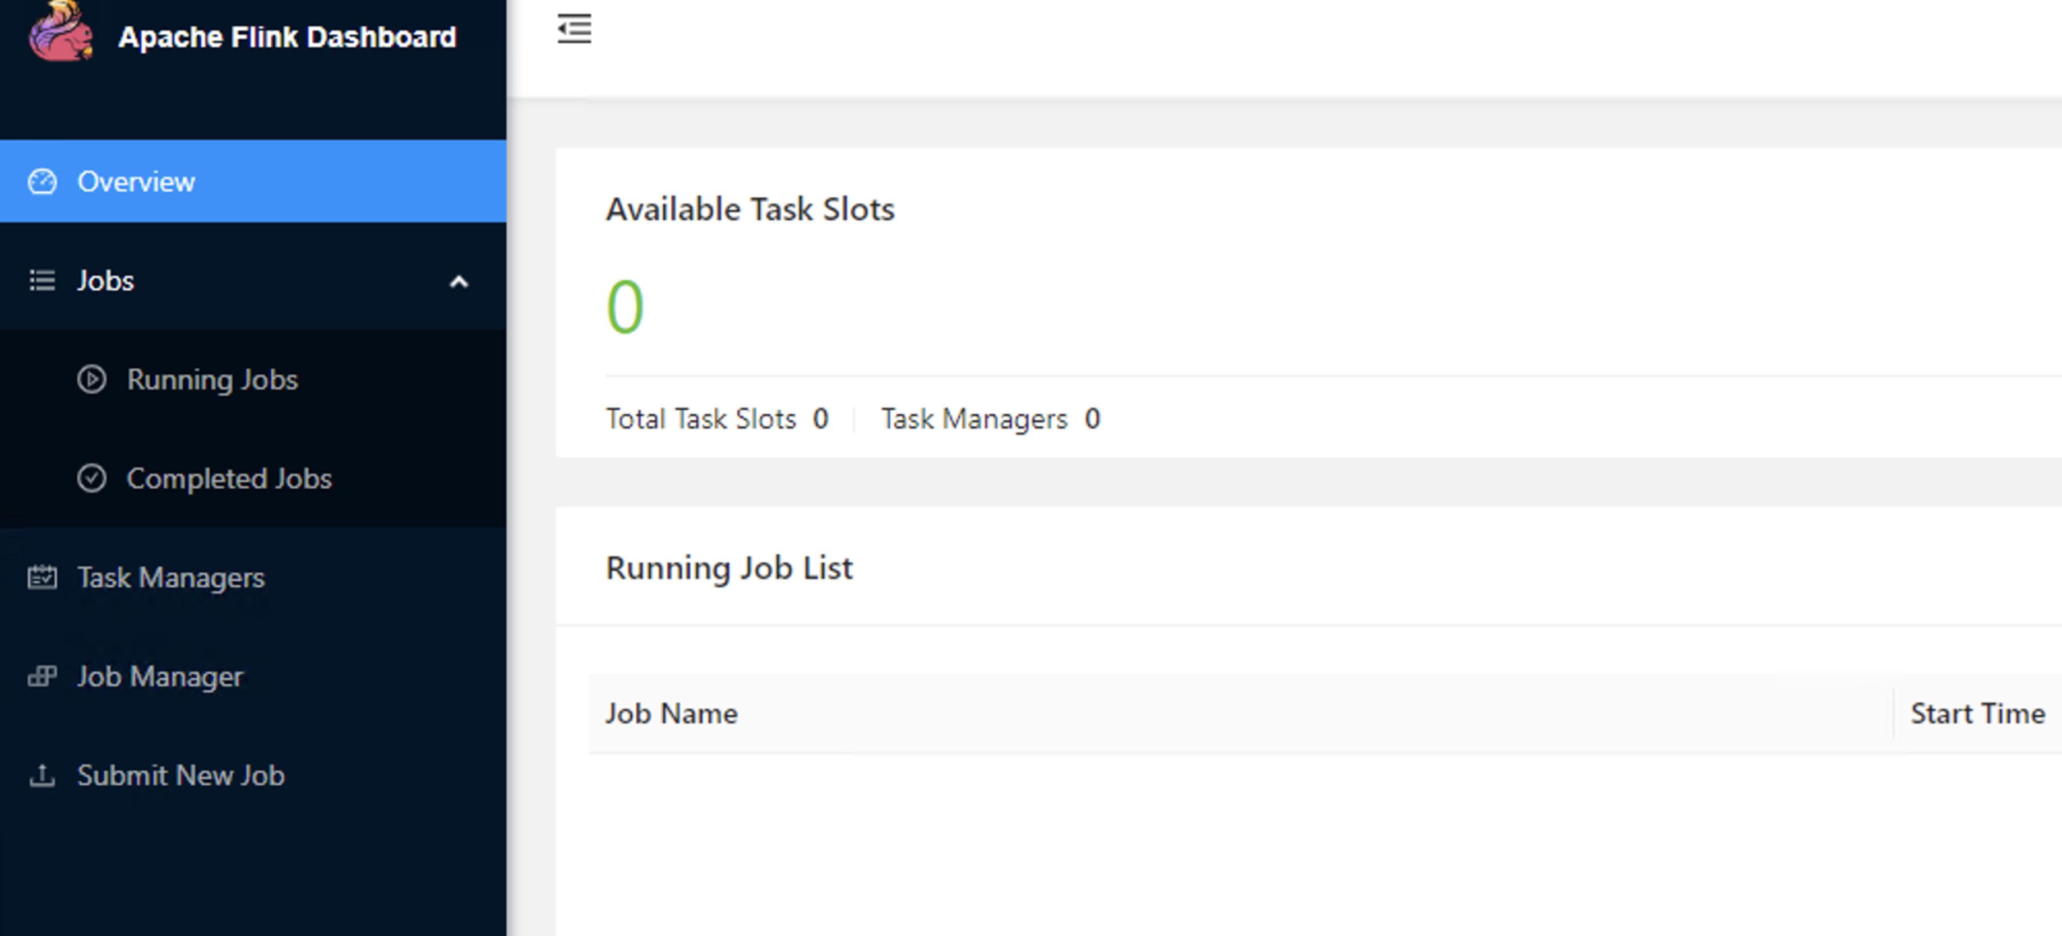The image size is (2062, 936).
Task: Click the Jobs list icon
Action: point(43,281)
